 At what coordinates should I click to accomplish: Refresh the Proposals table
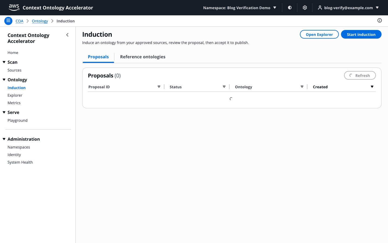360,76
